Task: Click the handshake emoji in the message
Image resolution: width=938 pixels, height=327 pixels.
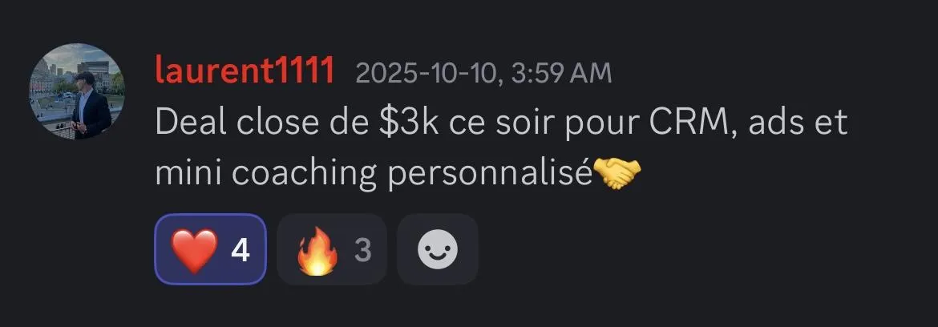Action: (617, 174)
